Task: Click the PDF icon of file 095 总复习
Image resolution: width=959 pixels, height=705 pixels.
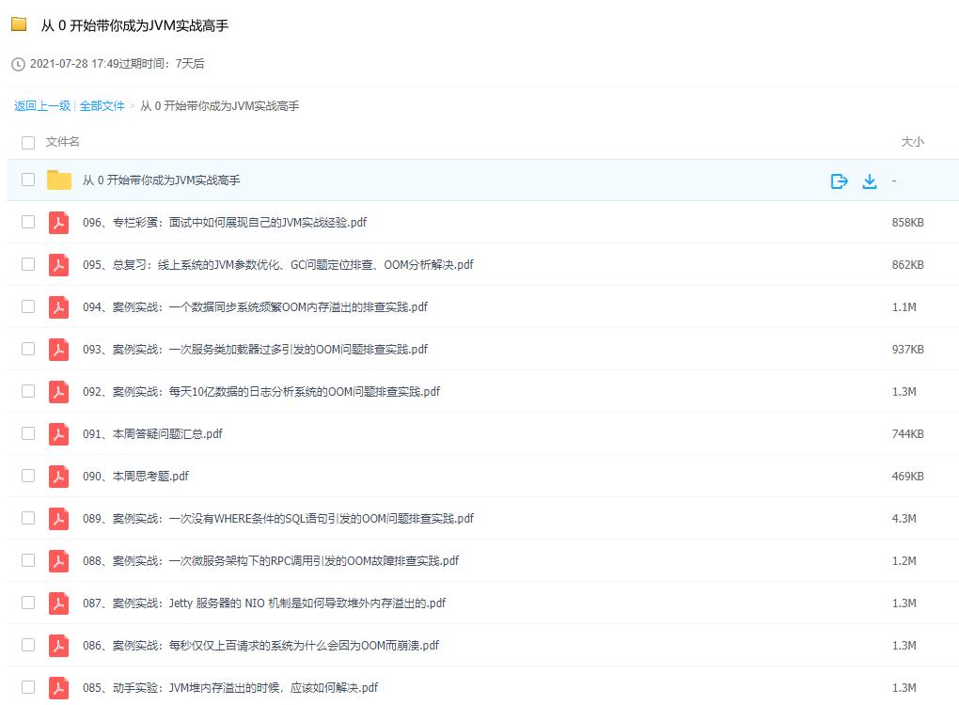Action: (x=57, y=264)
